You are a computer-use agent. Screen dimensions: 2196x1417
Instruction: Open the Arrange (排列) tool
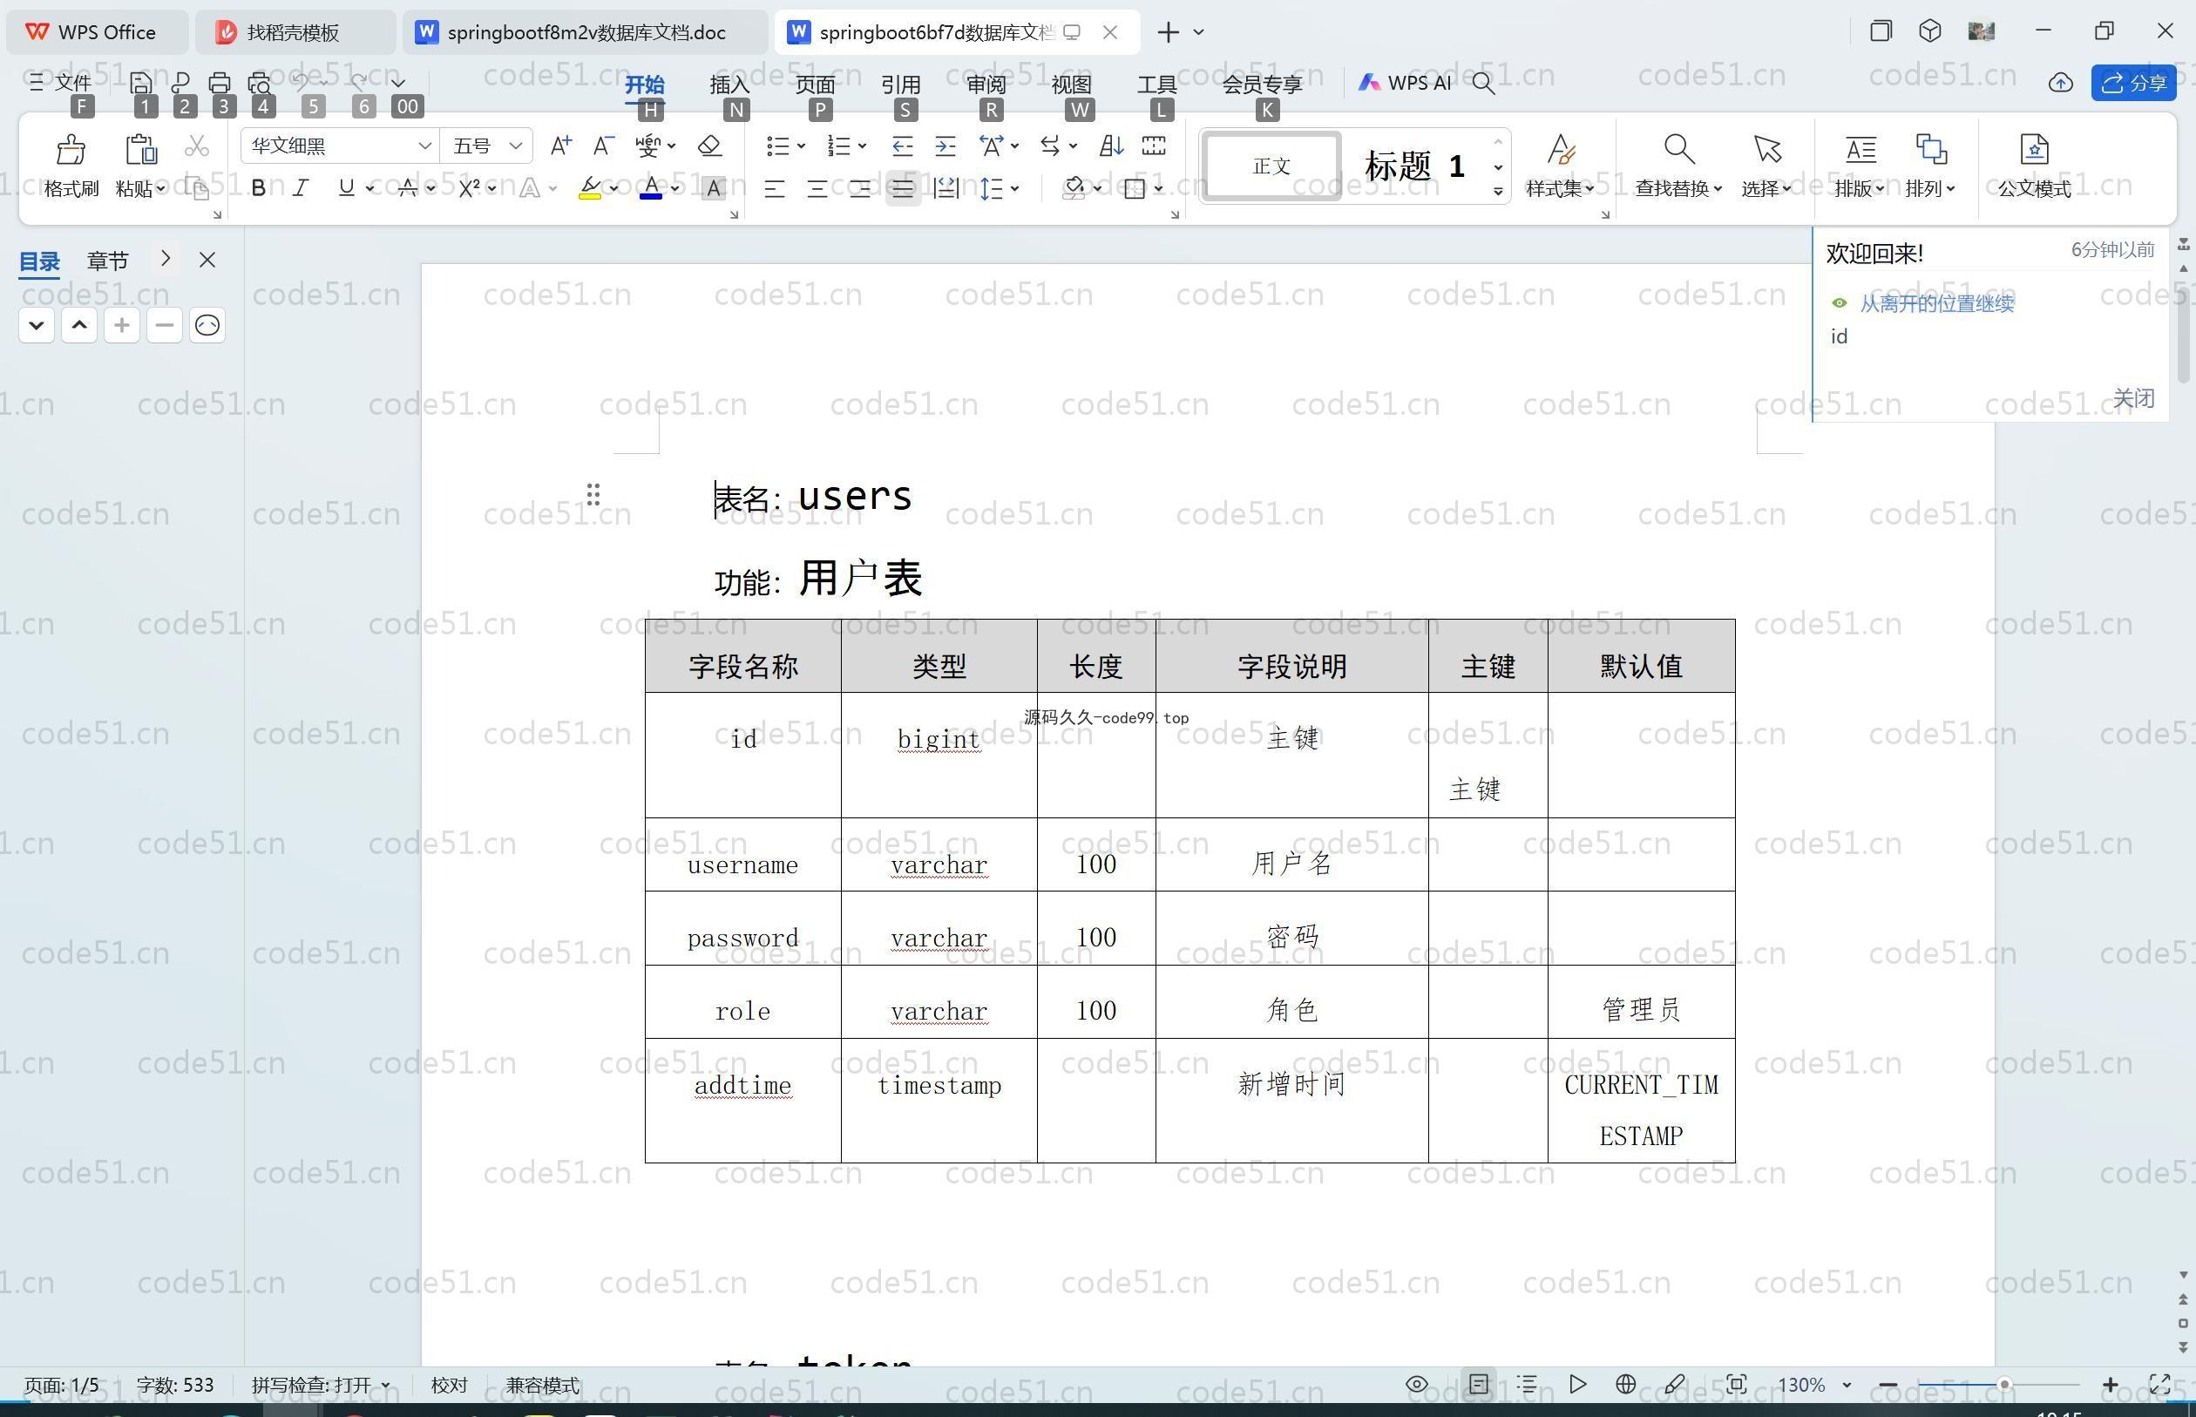point(1930,149)
